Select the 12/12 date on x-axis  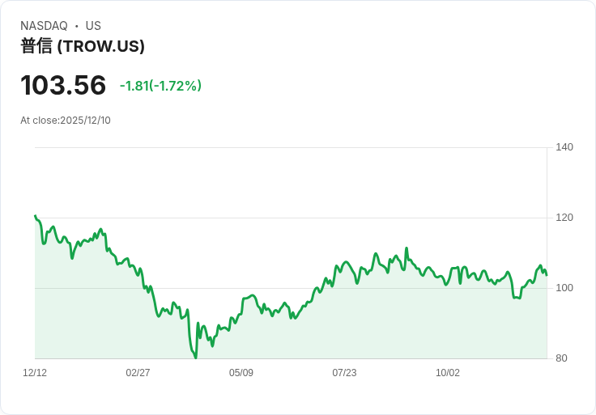click(x=35, y=373)
